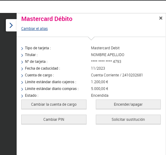
Task: Select the value 'Mastercard Debit'
Action: pos(105,48)
